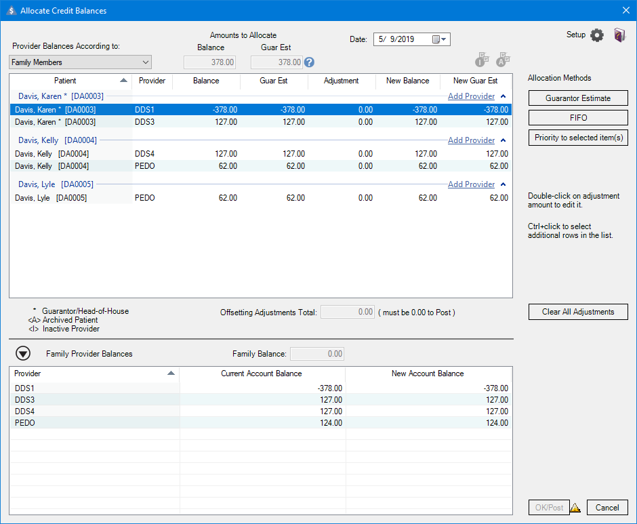Apply the FIFO allocation method
The image size is (637, 524).
coord(578,118)
